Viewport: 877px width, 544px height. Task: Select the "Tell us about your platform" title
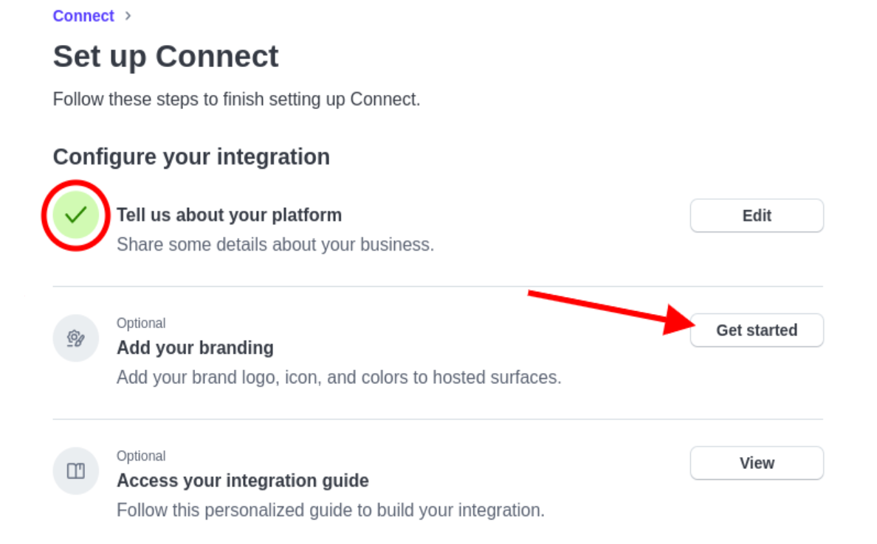(229, 215)
